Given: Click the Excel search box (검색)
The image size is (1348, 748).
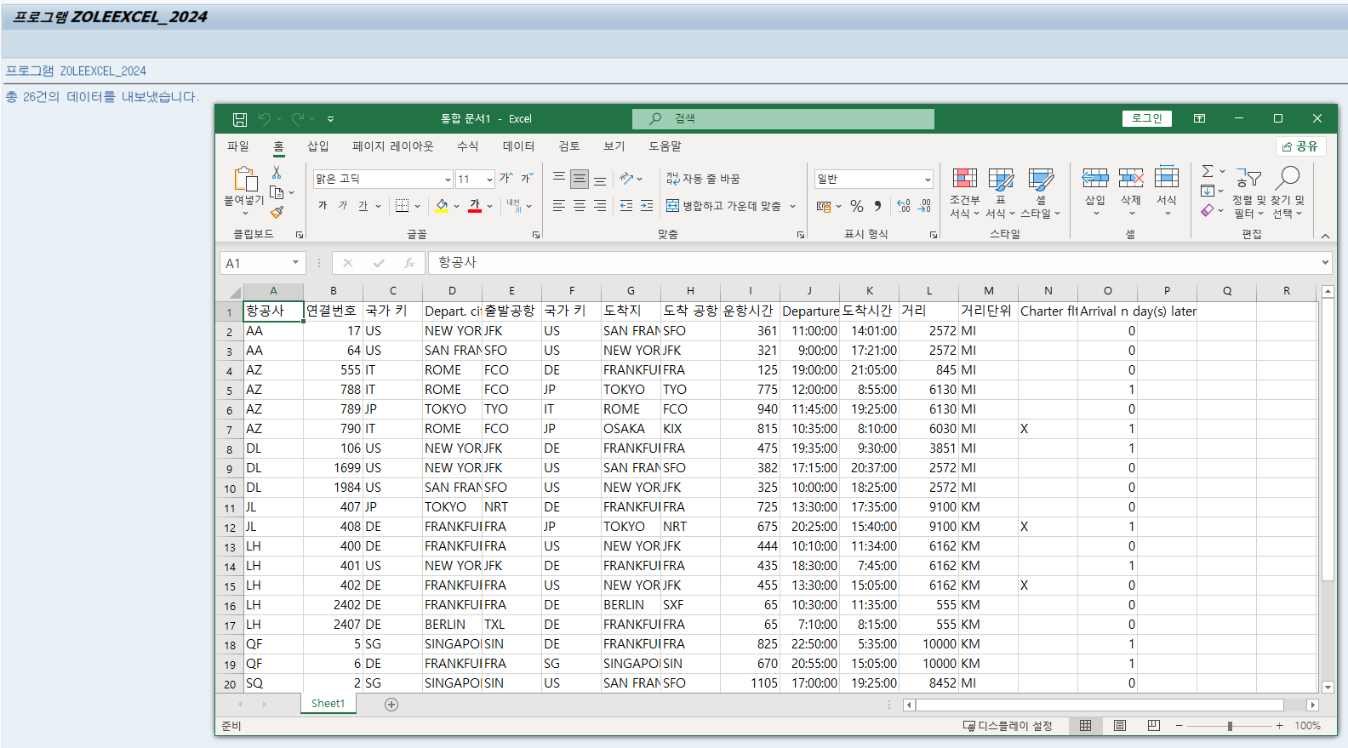Looking at the screenshot, I should coord(783,119).
